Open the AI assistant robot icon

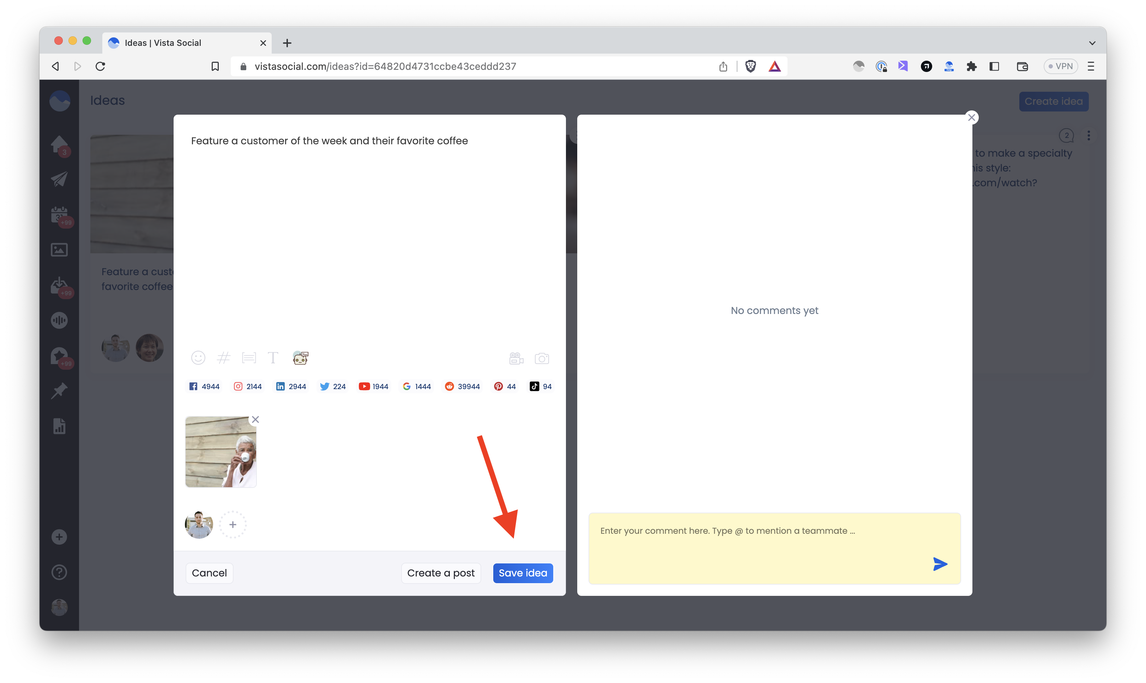[x=301, y=358]
